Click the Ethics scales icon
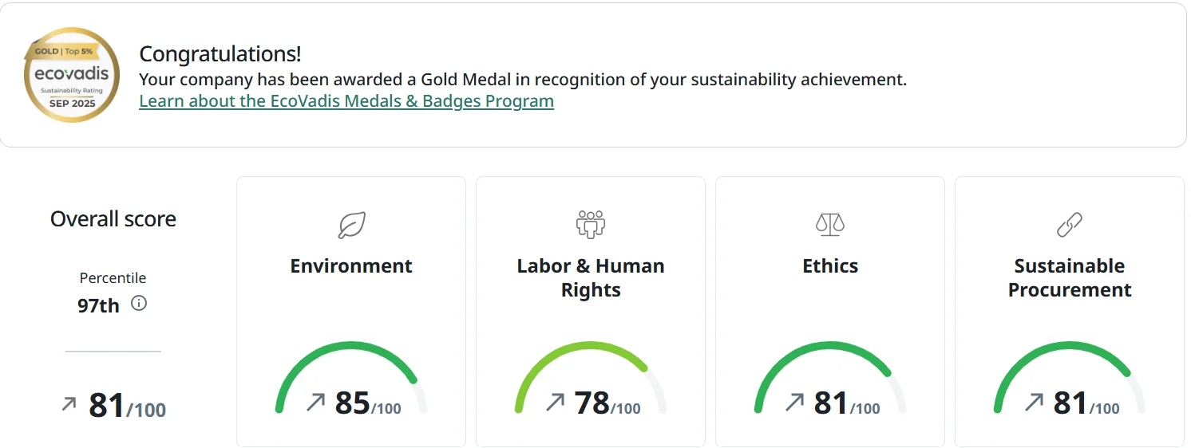 (x=830, y=225)
